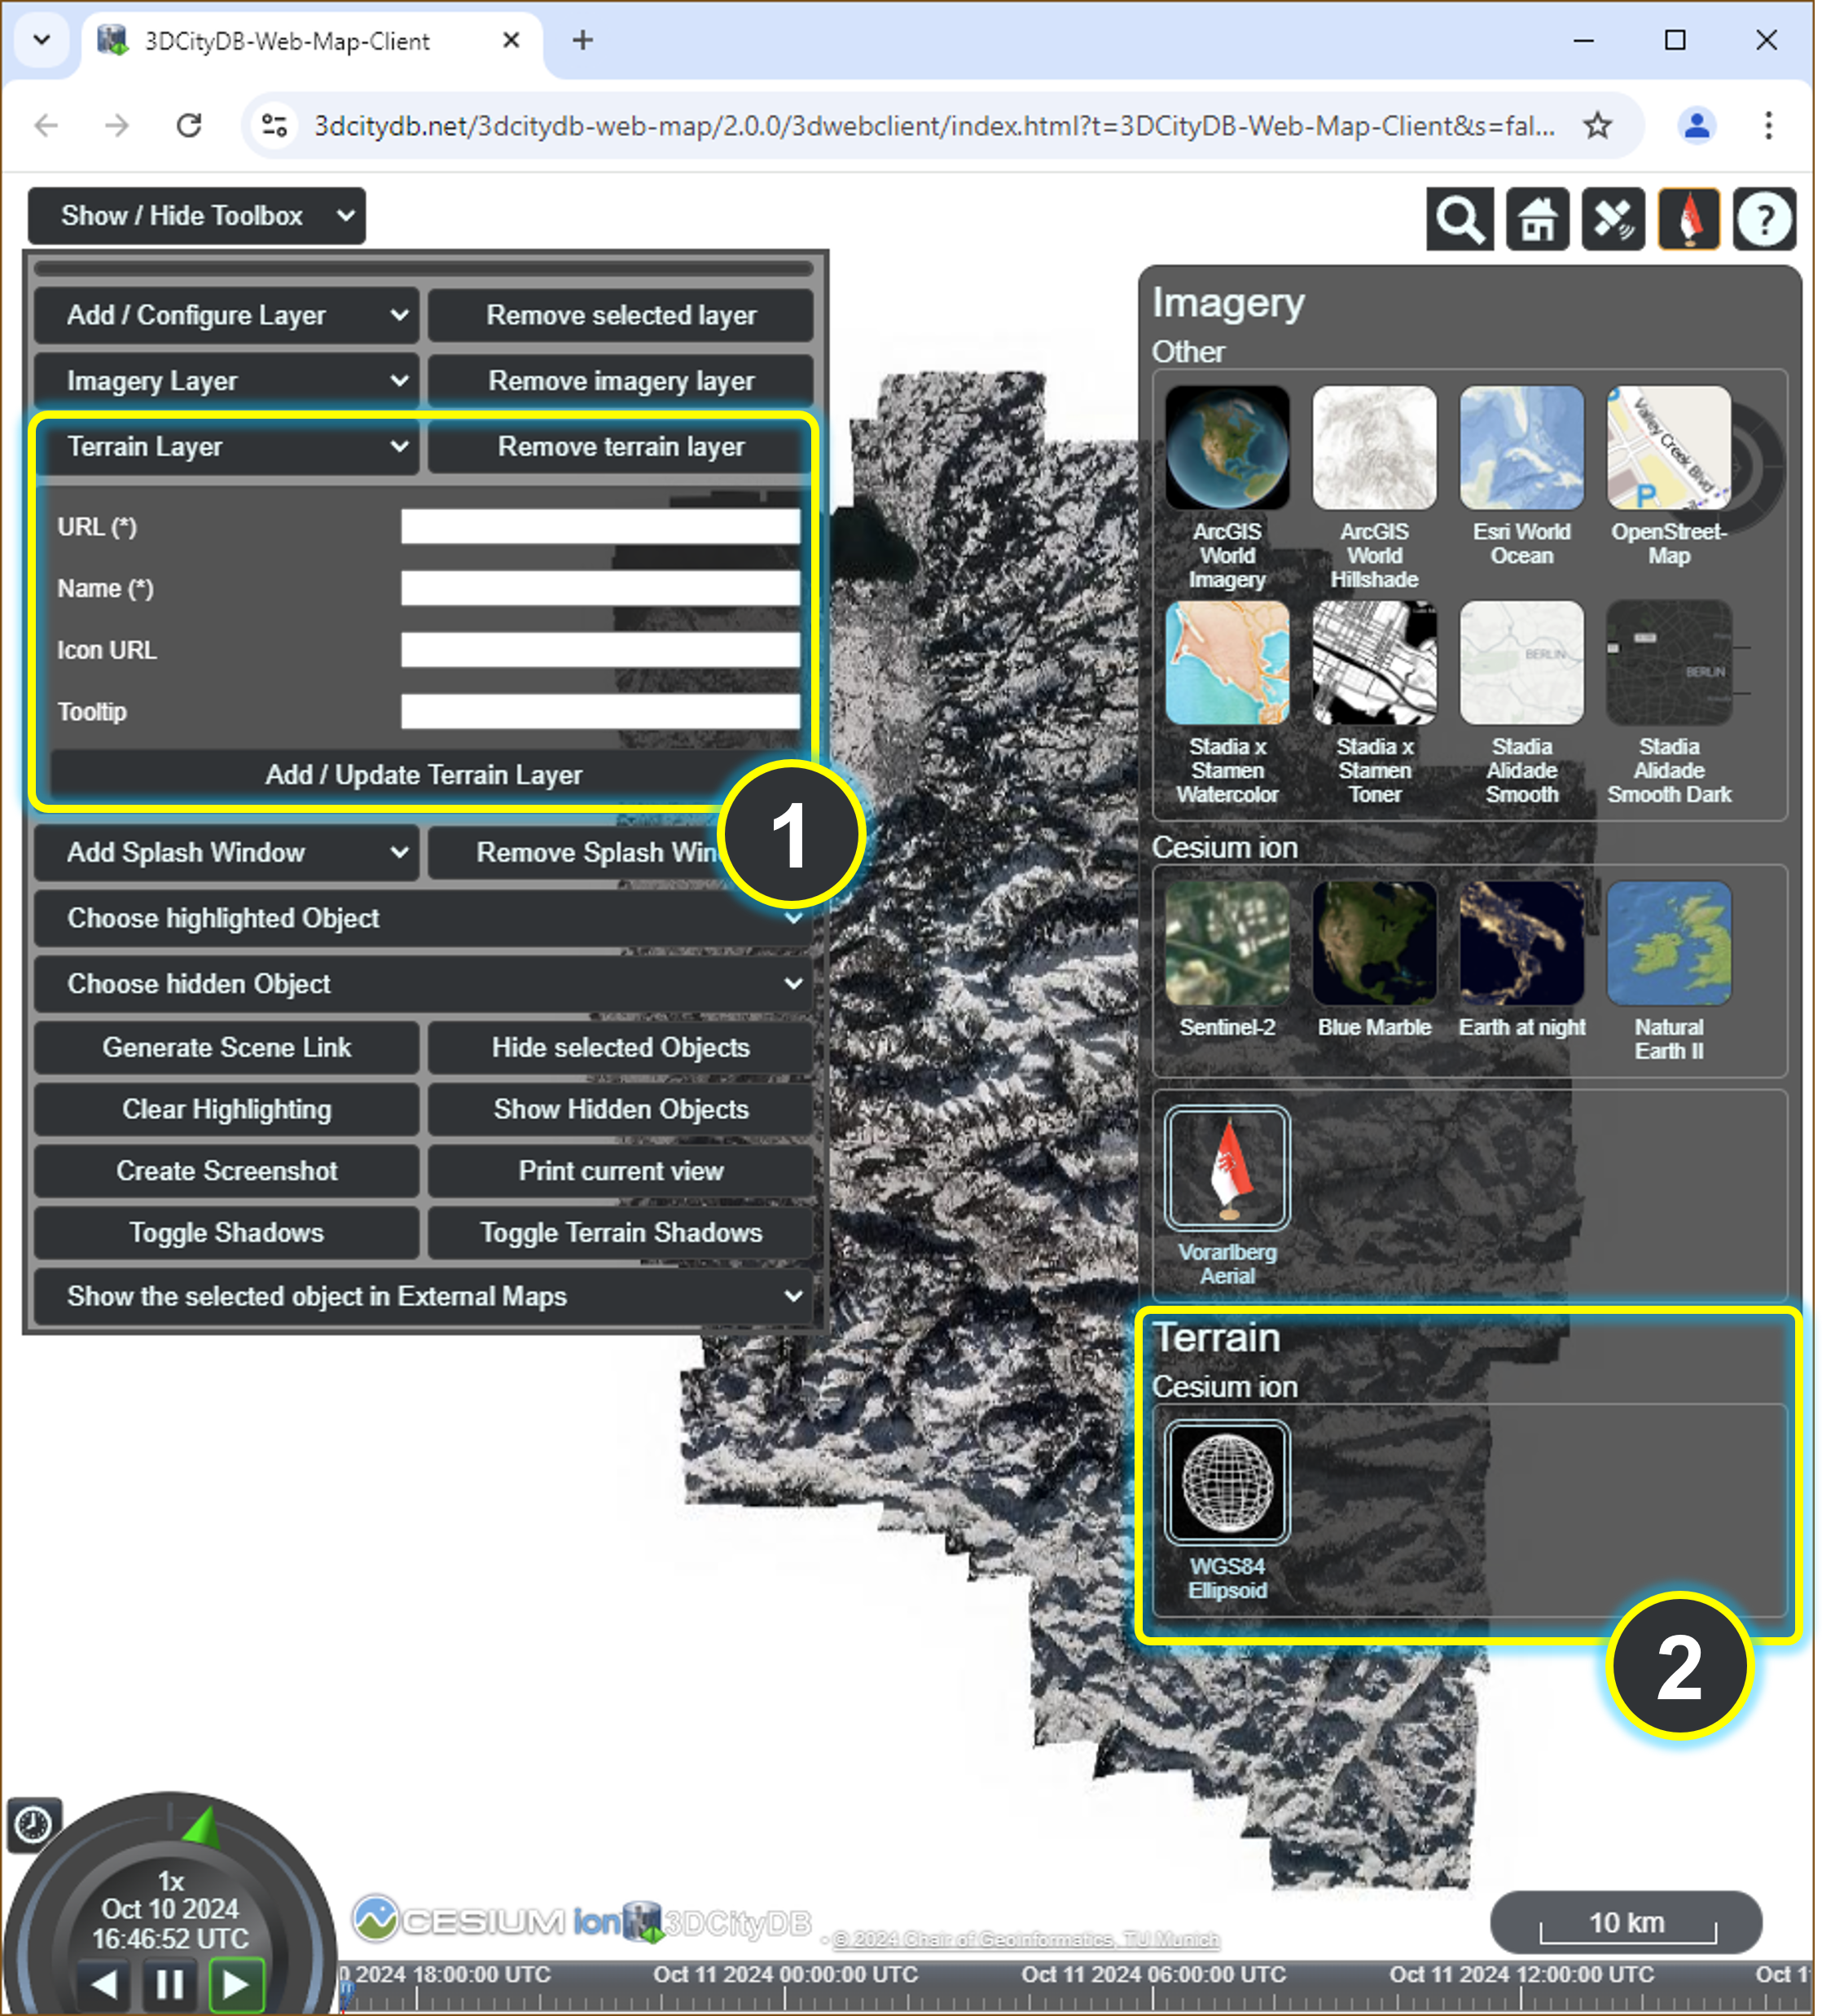Select WGS84 Ellipsoid terrain
1822x2016 pixels.
coord(1227,1482)
